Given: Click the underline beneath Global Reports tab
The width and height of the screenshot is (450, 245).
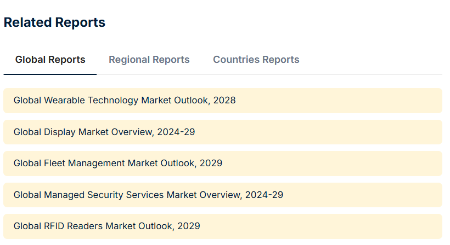Looking at the screenshot, I should coord(50,74).
